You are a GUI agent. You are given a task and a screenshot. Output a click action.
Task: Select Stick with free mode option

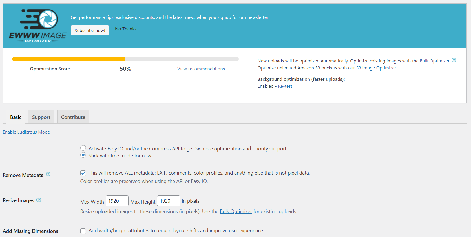(x=83, y=155)
